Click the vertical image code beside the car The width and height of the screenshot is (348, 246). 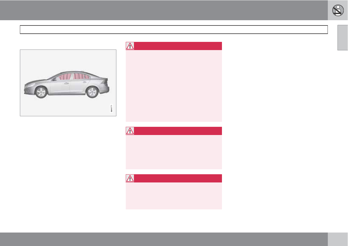(x=111, y=108)
